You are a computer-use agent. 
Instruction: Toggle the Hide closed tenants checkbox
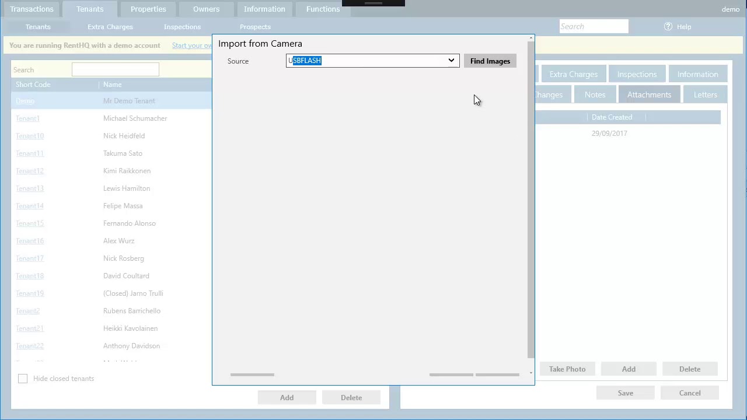pos(23,379)
